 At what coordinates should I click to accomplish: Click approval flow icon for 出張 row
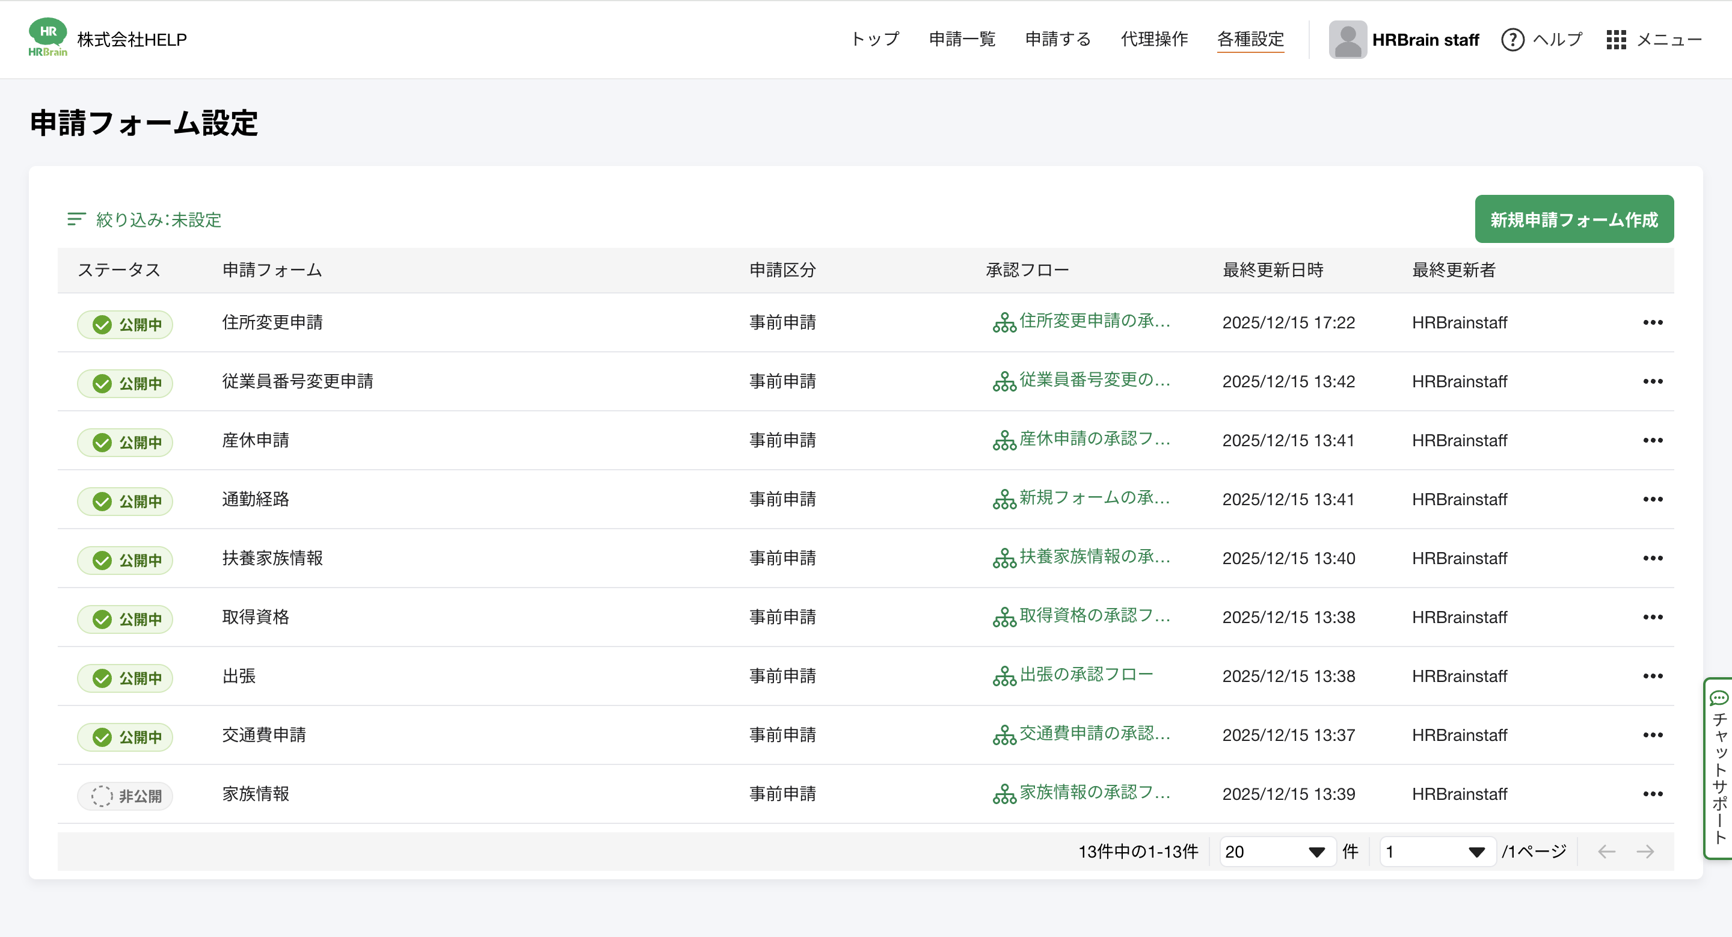point(1004,676)
